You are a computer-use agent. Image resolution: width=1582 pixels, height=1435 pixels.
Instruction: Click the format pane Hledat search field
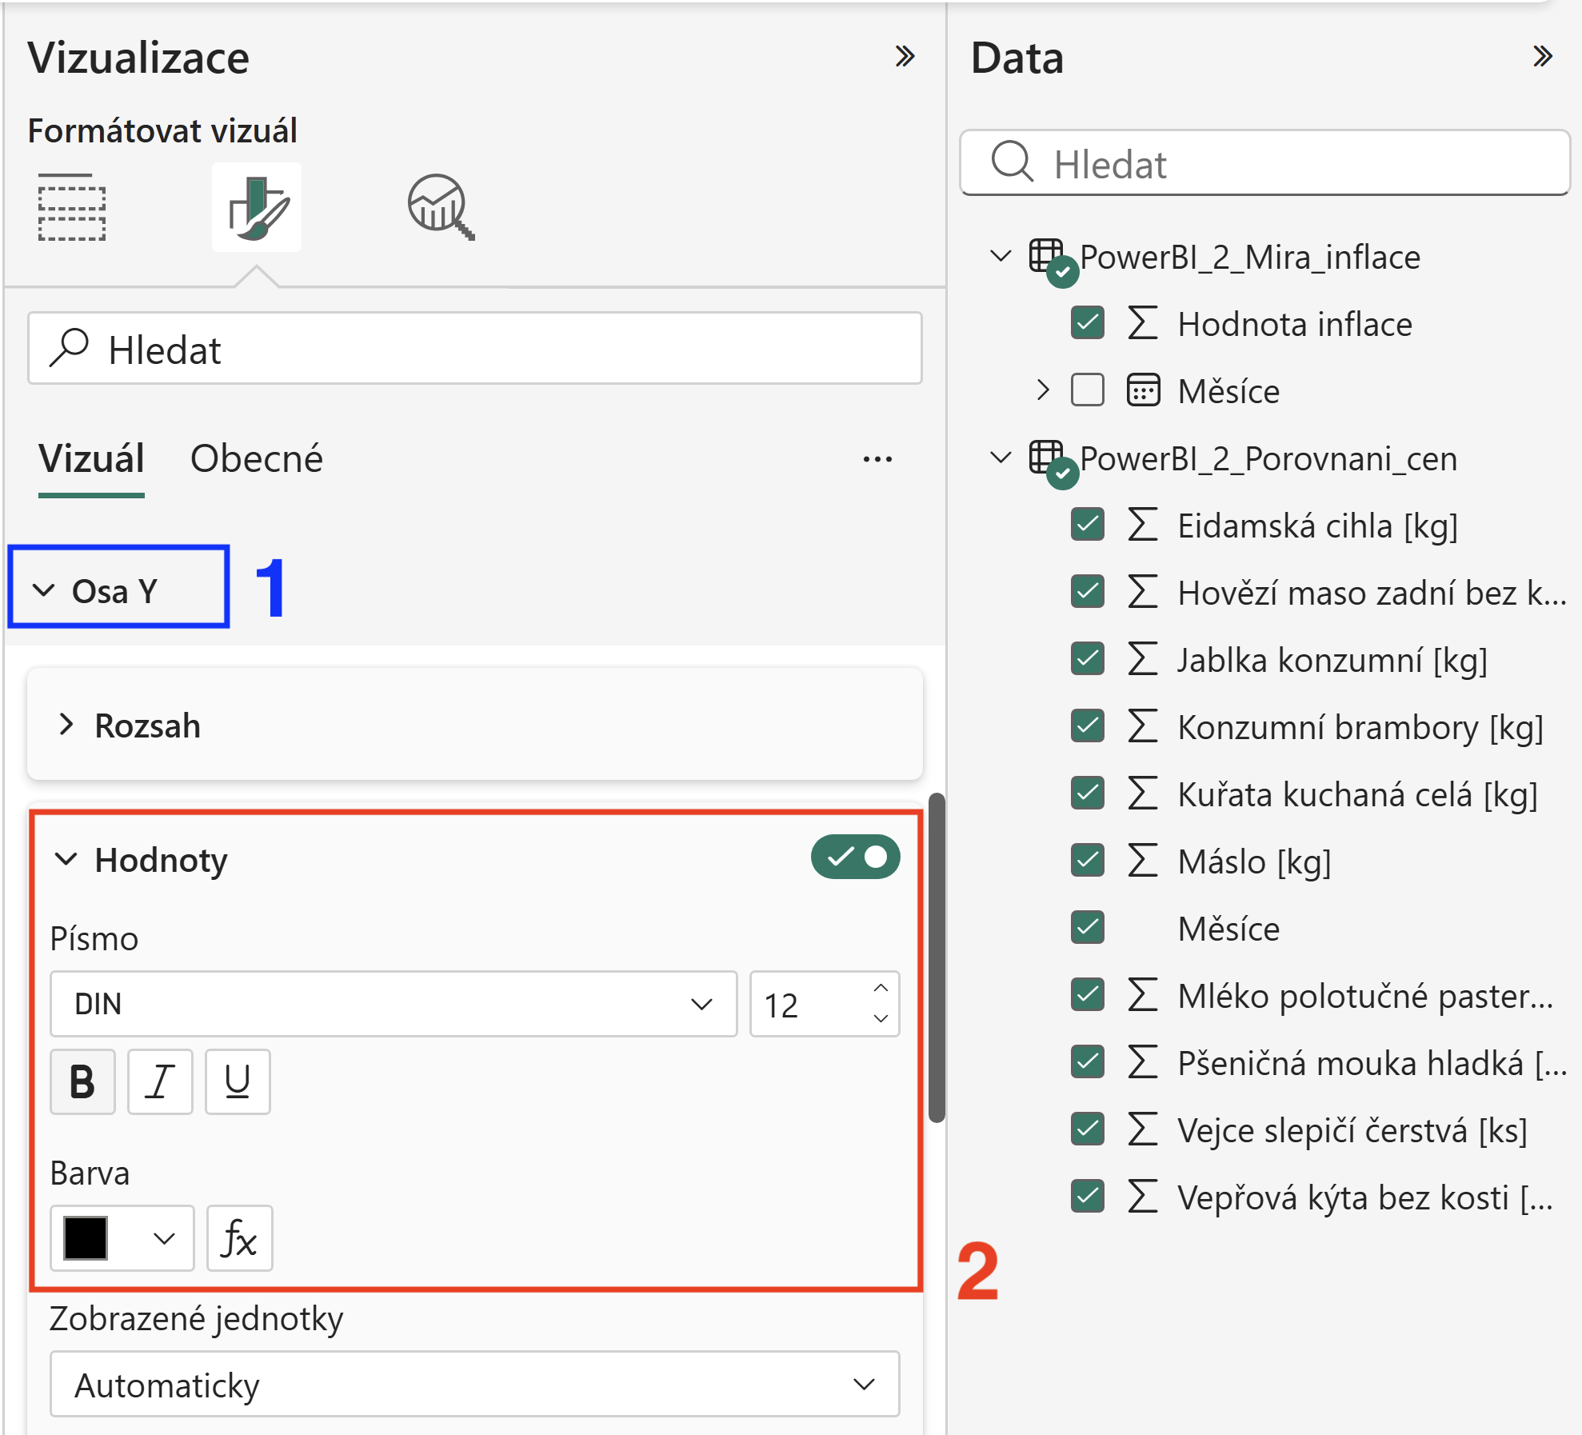(474, 349)
